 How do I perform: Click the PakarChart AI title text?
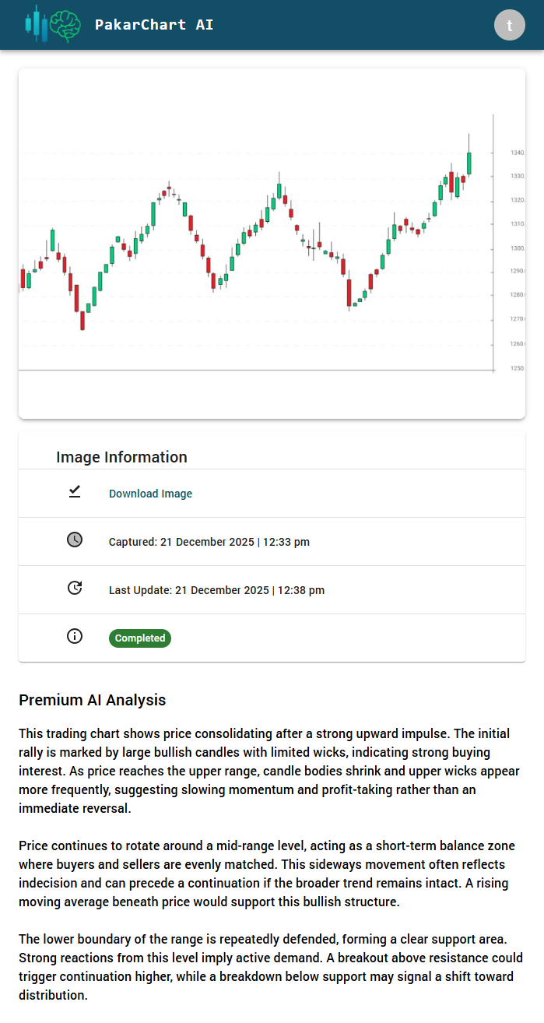(154, 25)
